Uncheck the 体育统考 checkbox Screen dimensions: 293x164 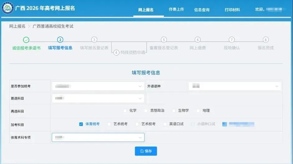pyautogui.click(x=81, y=124)
